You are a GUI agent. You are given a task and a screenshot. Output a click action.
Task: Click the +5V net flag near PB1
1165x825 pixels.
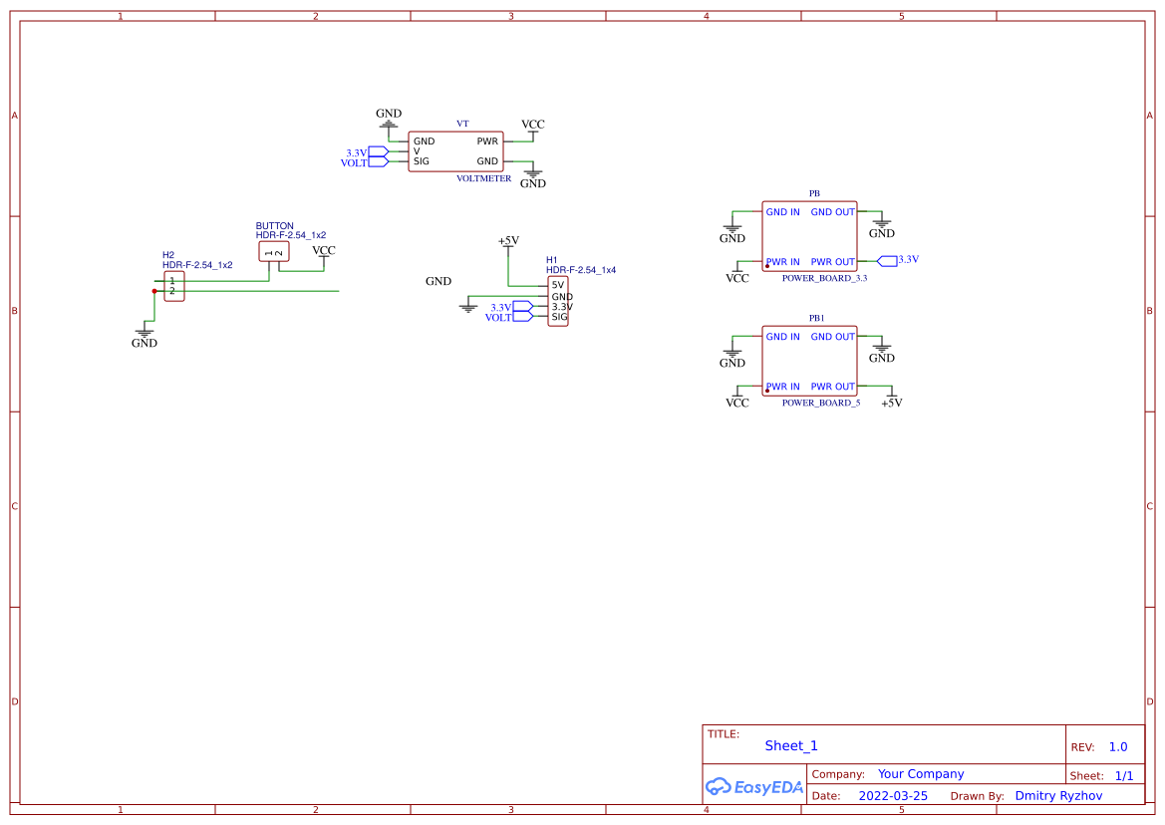892,403
